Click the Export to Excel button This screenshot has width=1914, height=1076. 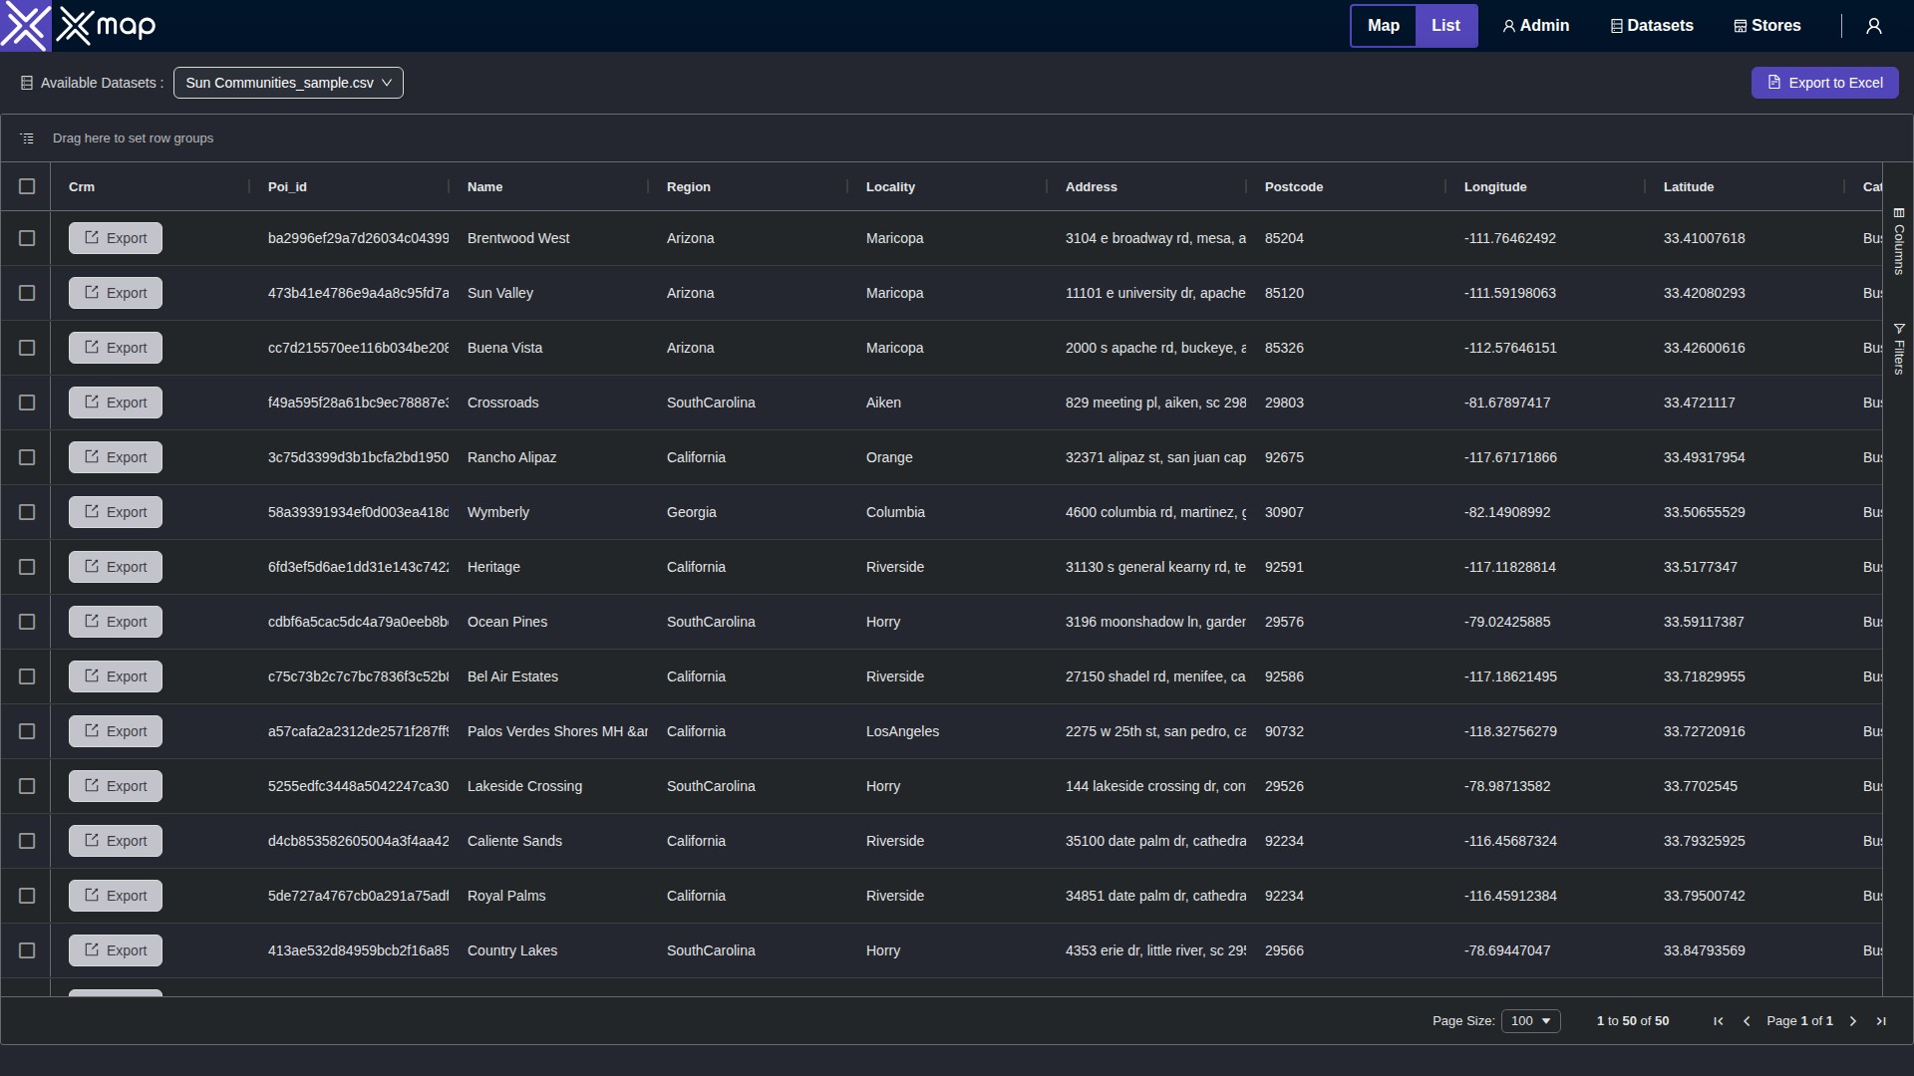point(1824,83)
